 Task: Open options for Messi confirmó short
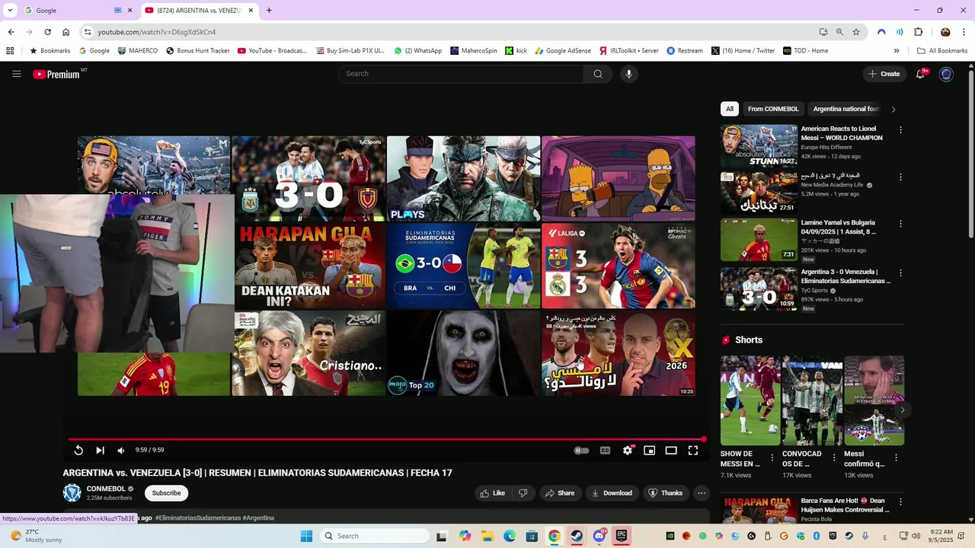[x=896, y=458]
